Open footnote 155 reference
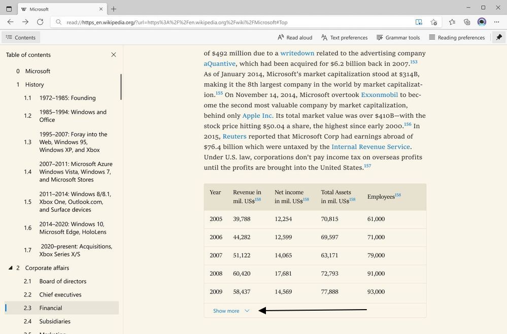This screenshot has height=334, width=507. pos(219,93)
